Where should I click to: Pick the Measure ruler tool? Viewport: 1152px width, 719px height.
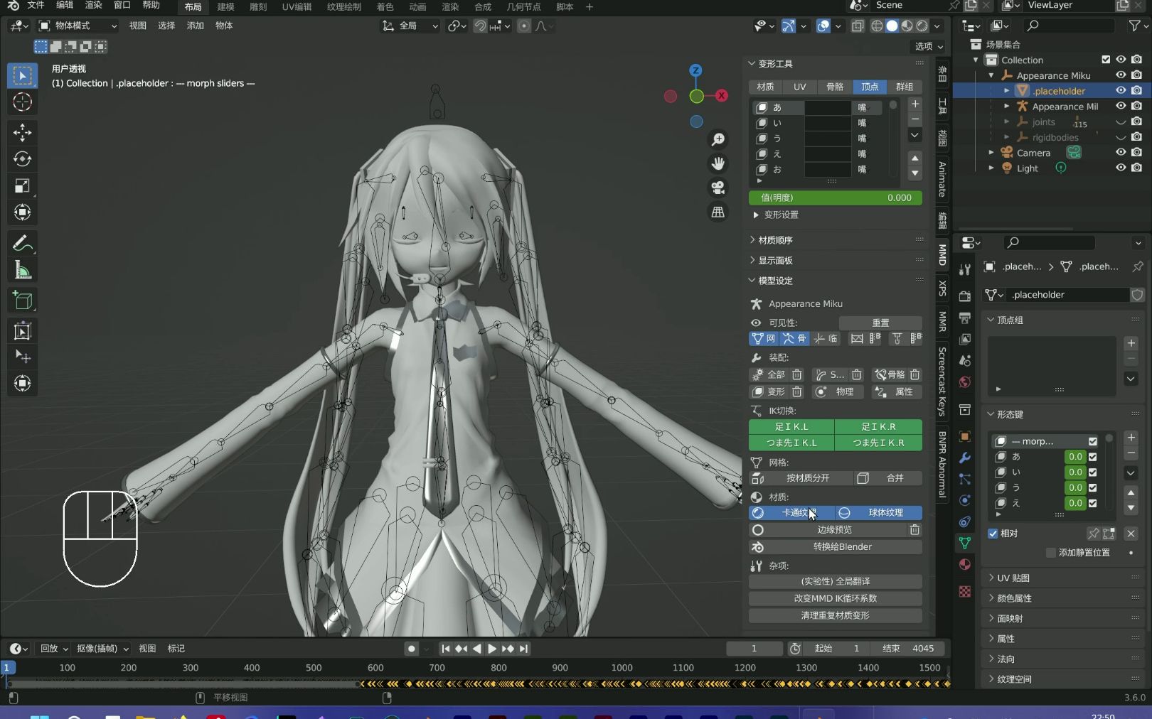click(x=22, y=271)
